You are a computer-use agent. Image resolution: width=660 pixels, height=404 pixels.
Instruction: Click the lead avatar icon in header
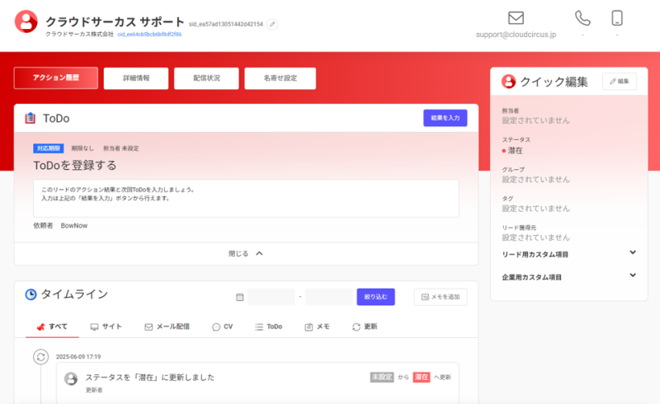tap(26, 21)
